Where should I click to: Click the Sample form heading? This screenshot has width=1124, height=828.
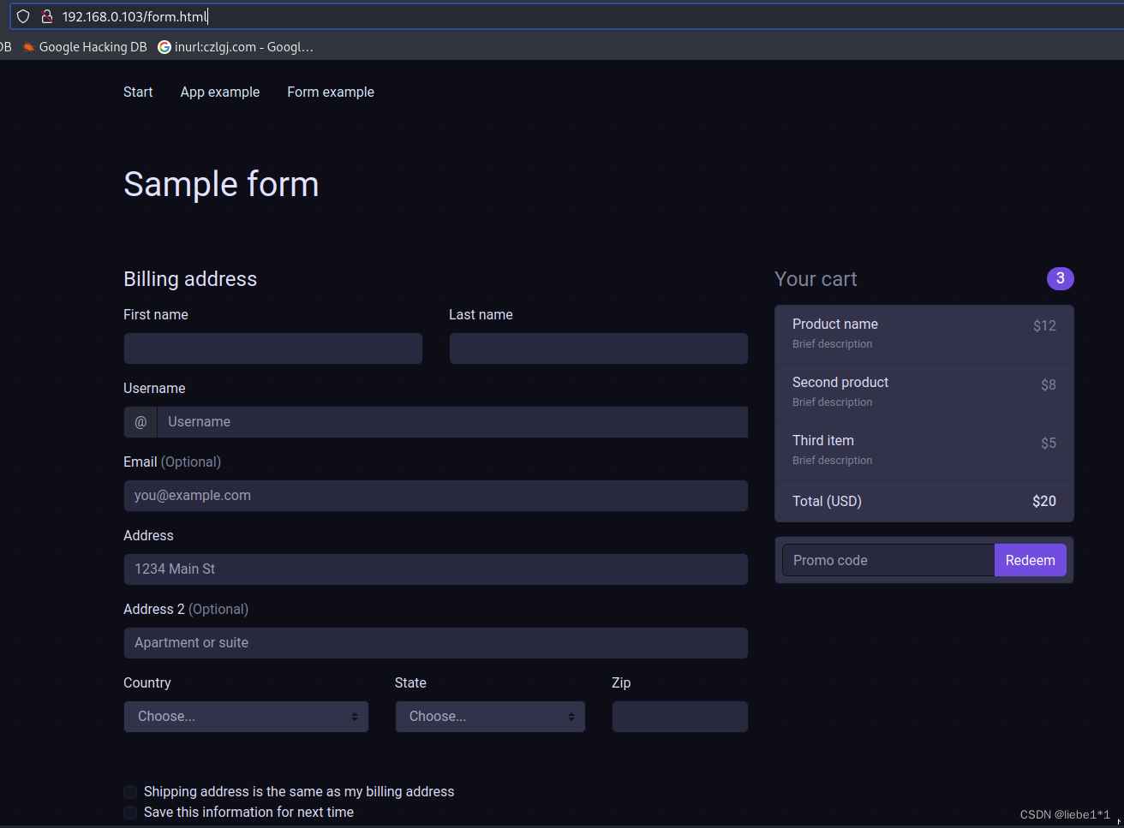point(221,184)
